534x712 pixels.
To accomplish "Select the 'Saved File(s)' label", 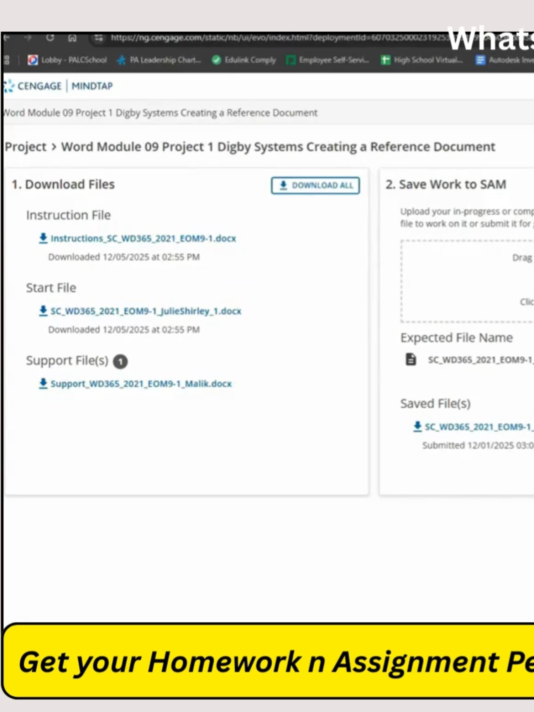I will 435,404.
